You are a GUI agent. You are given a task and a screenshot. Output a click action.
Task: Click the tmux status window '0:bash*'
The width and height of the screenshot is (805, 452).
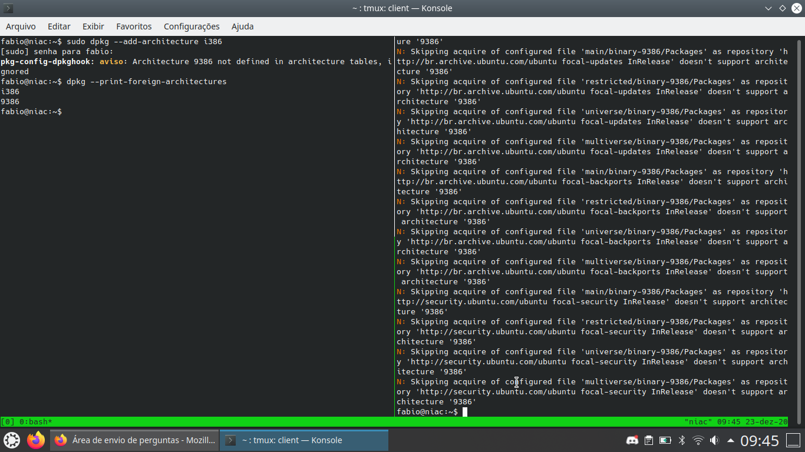[x=35, y=422]
